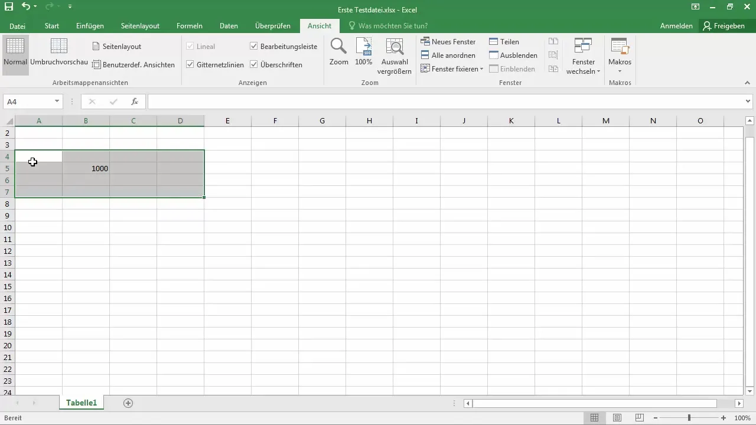Click the insert function fx icon
The height and width of the screenshot is (425, 756).
[135, 102]
